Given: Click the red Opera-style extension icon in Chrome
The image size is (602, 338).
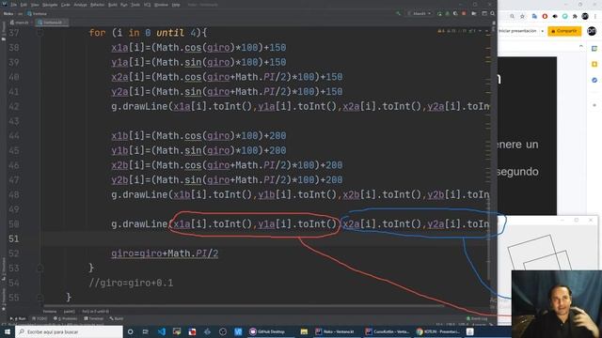Looking at the screenshot, I should click(x=545, y=17).
